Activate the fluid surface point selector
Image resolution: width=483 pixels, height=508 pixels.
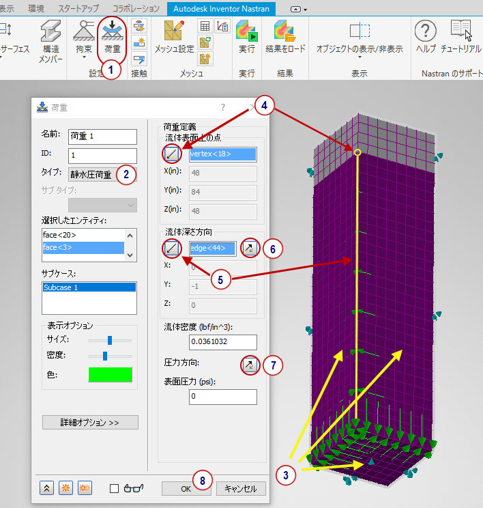pos(172,154)
